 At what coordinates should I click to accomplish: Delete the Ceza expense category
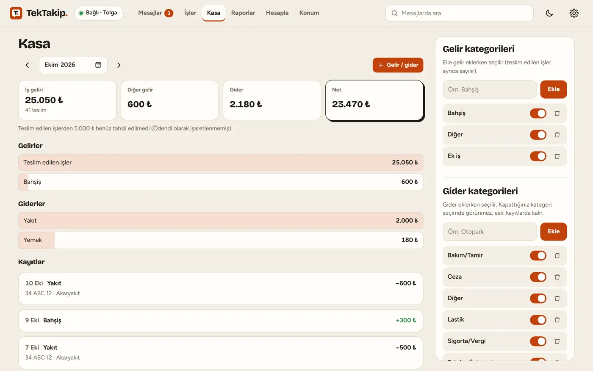(557, 277)
